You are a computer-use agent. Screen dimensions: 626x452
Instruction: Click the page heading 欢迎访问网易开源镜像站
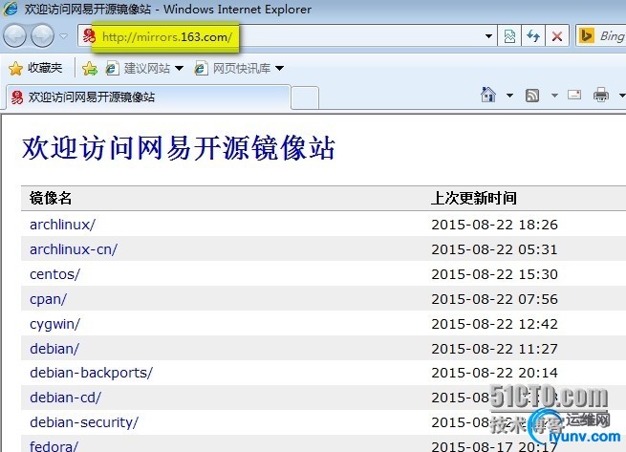tap(179, 148)
